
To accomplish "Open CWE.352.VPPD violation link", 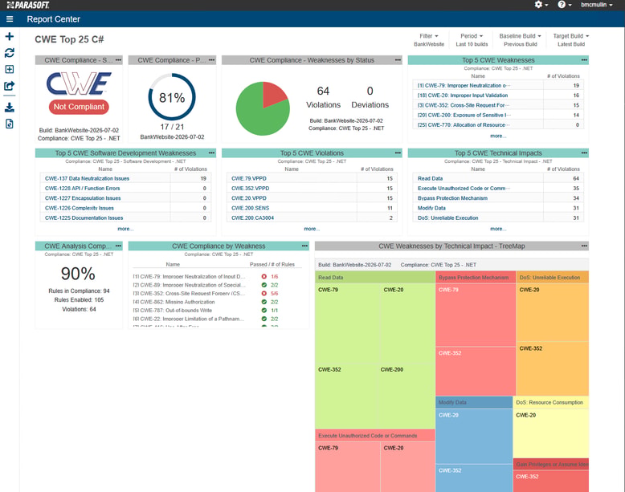I will pyautogui.click(x=251, y=189).
